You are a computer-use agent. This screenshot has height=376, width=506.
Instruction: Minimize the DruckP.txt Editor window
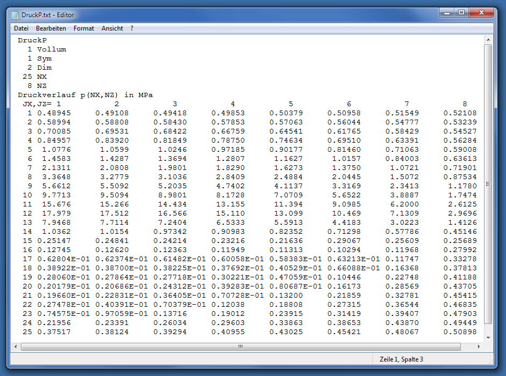(447, 13)
